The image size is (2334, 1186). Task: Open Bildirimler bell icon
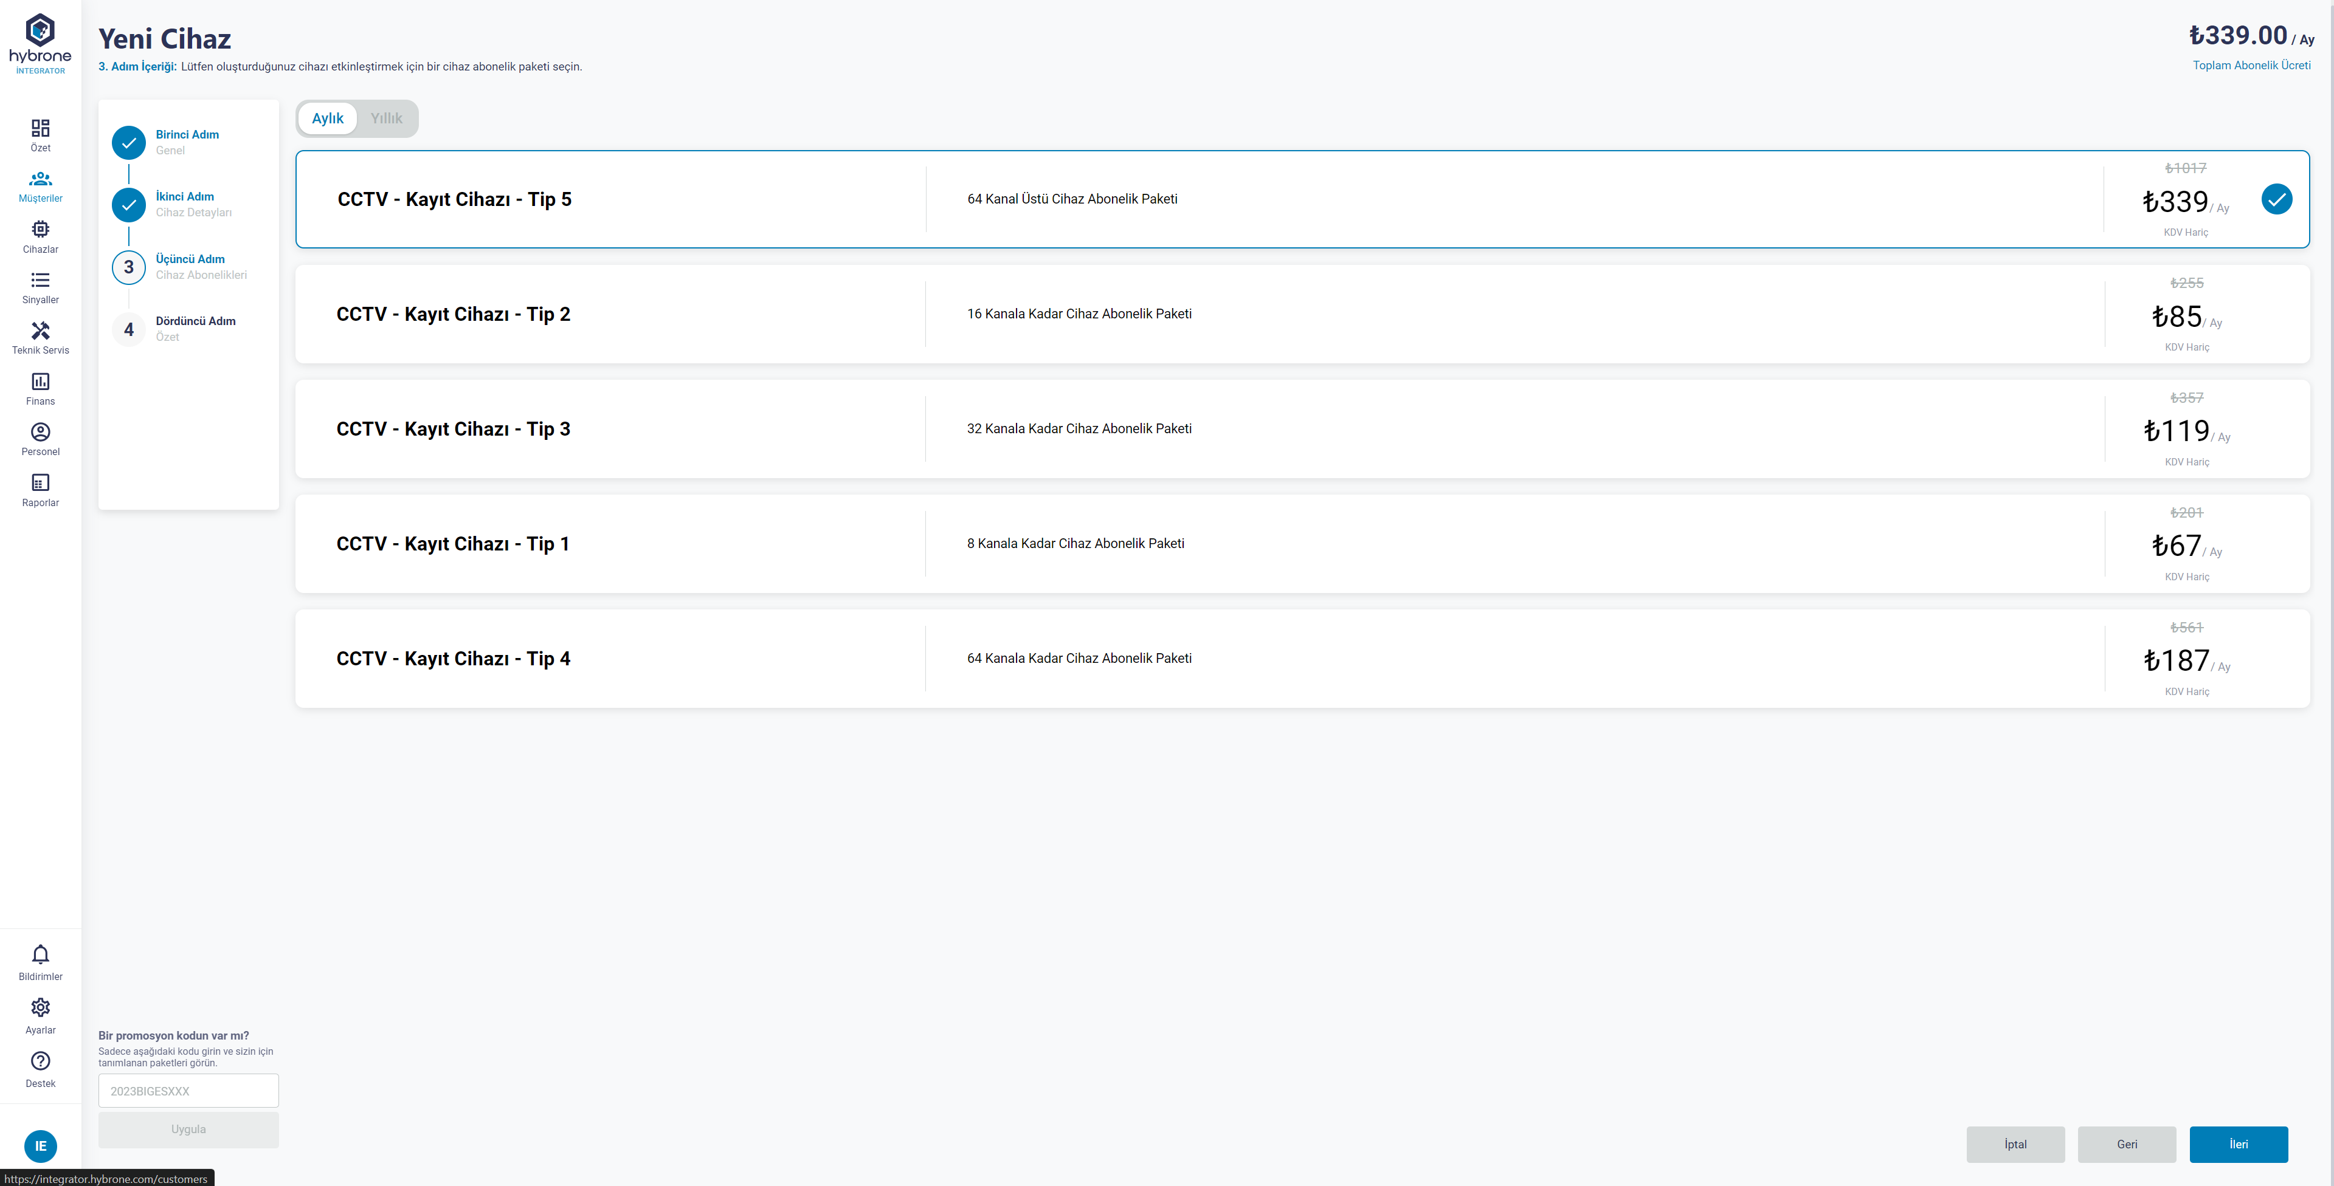coord(40,955)
